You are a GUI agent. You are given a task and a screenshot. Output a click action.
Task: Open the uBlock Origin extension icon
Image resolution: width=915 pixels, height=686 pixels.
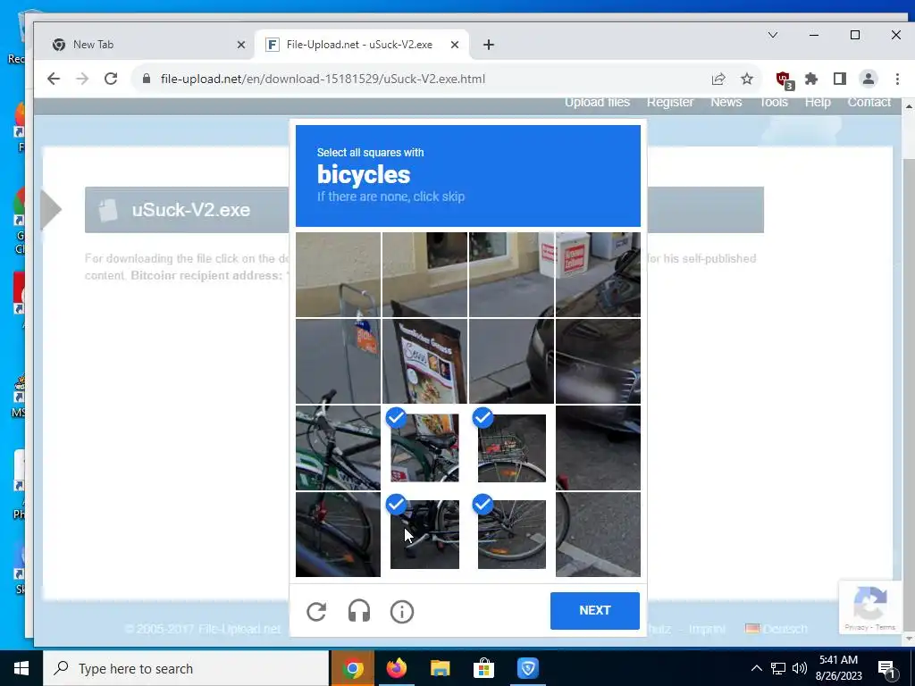point(784,79)
